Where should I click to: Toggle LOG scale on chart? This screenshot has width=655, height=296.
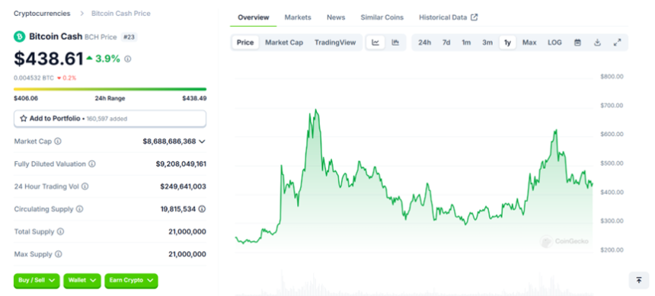[x=554, y=43]
